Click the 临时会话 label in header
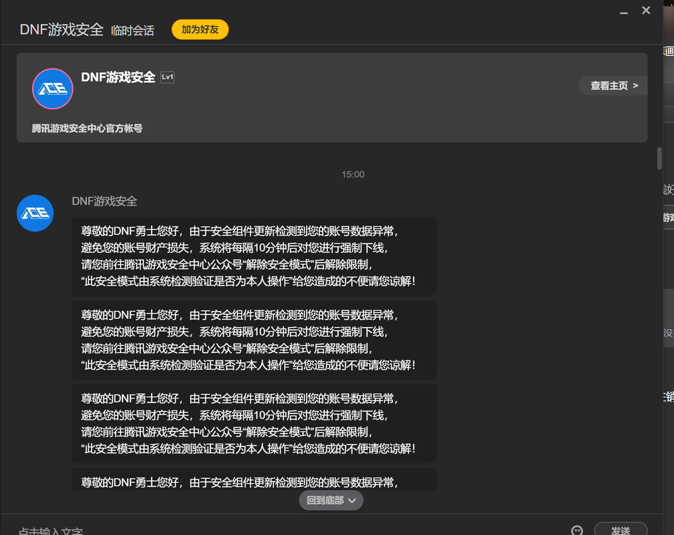674x535 pixels. (x=132, y=31)
